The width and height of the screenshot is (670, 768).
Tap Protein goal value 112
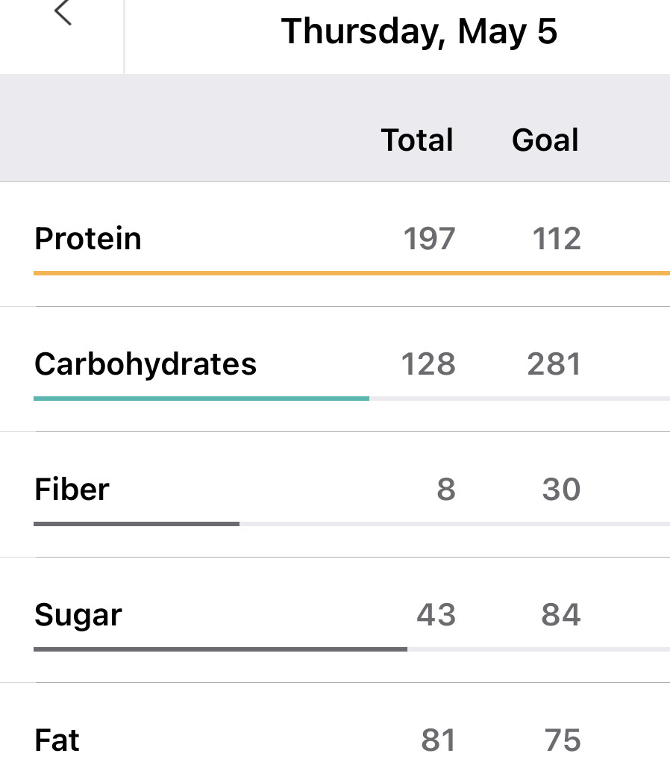pos(557,239)
